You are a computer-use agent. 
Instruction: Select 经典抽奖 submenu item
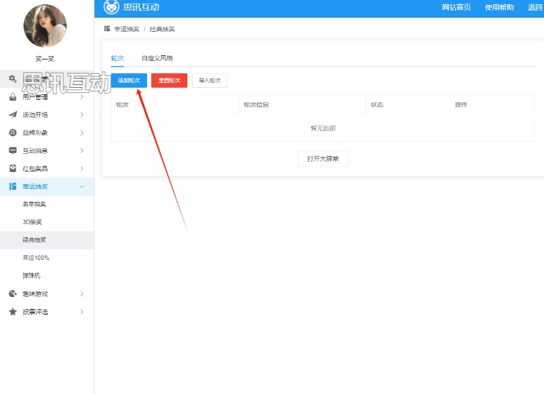coord(47,240)
